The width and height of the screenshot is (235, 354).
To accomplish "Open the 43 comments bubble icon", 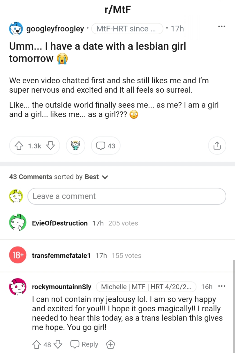I will (106, 145).
